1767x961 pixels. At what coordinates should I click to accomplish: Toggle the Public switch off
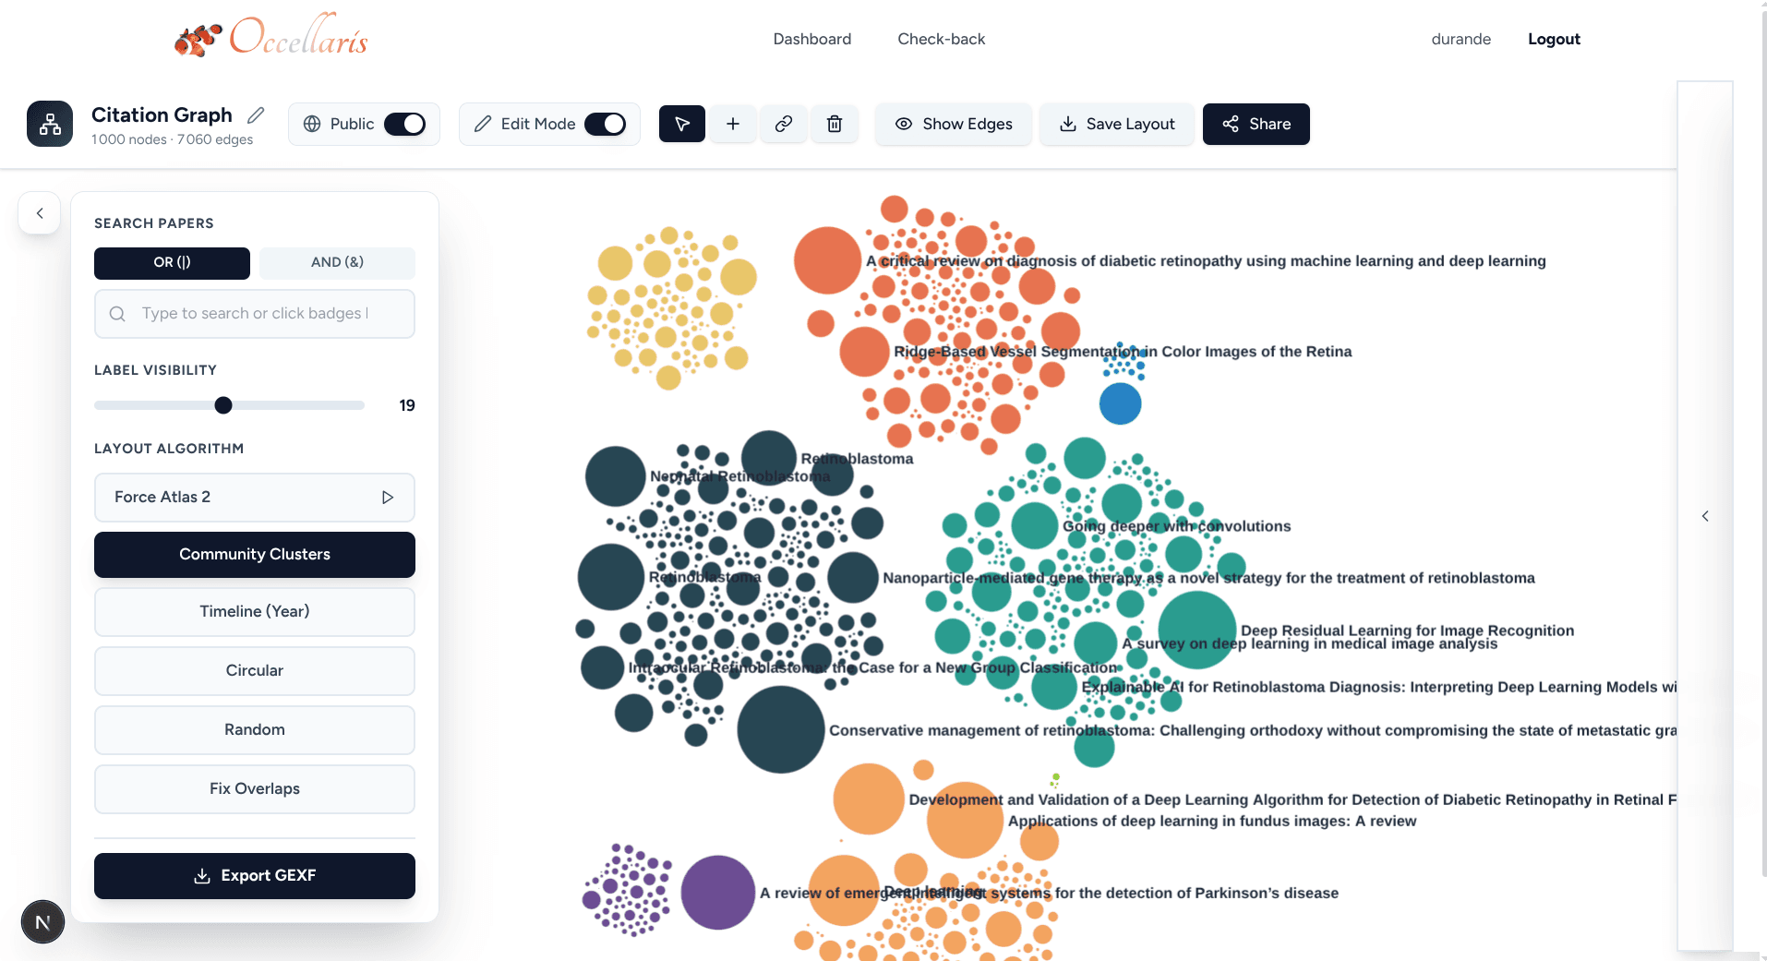[x=404, y=124]
